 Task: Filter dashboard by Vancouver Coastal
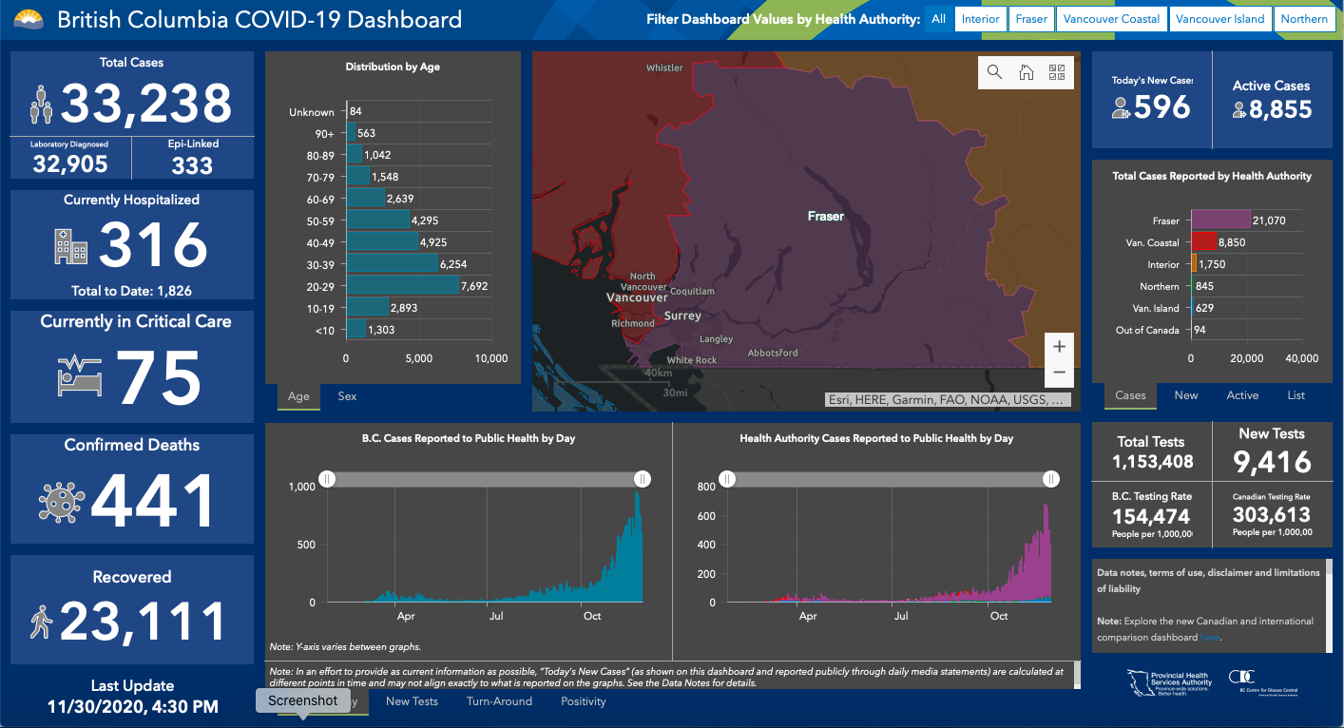coord(1111,19)
